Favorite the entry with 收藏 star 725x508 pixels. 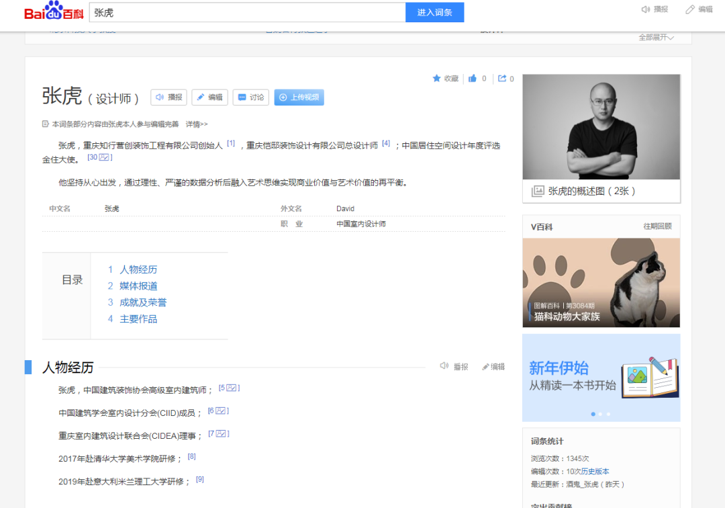pos(445,79)
